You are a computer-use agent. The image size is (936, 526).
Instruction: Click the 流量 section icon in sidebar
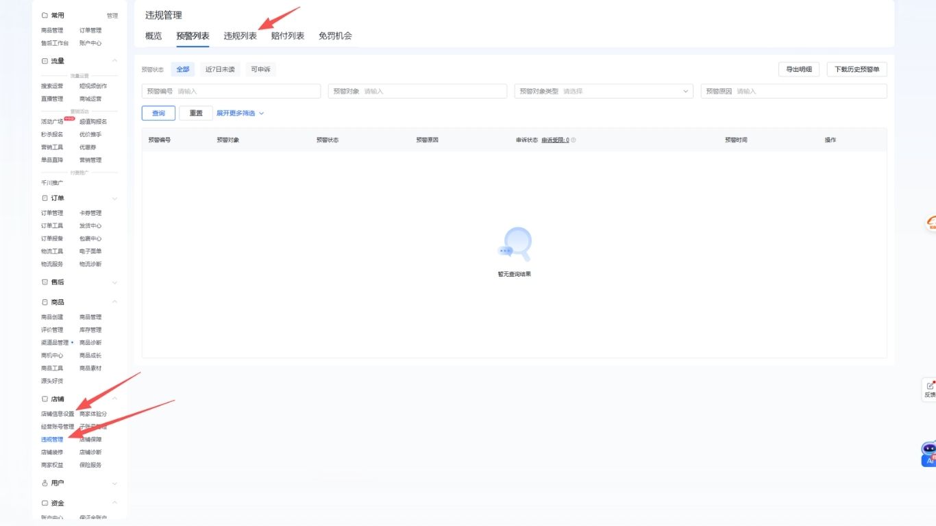pyautogui.click(x=45, y=61)
